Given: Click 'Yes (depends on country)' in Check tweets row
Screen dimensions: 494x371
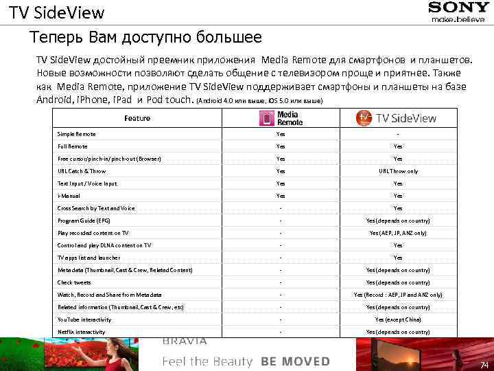Looking at the screenshot, I should (398, 282).
